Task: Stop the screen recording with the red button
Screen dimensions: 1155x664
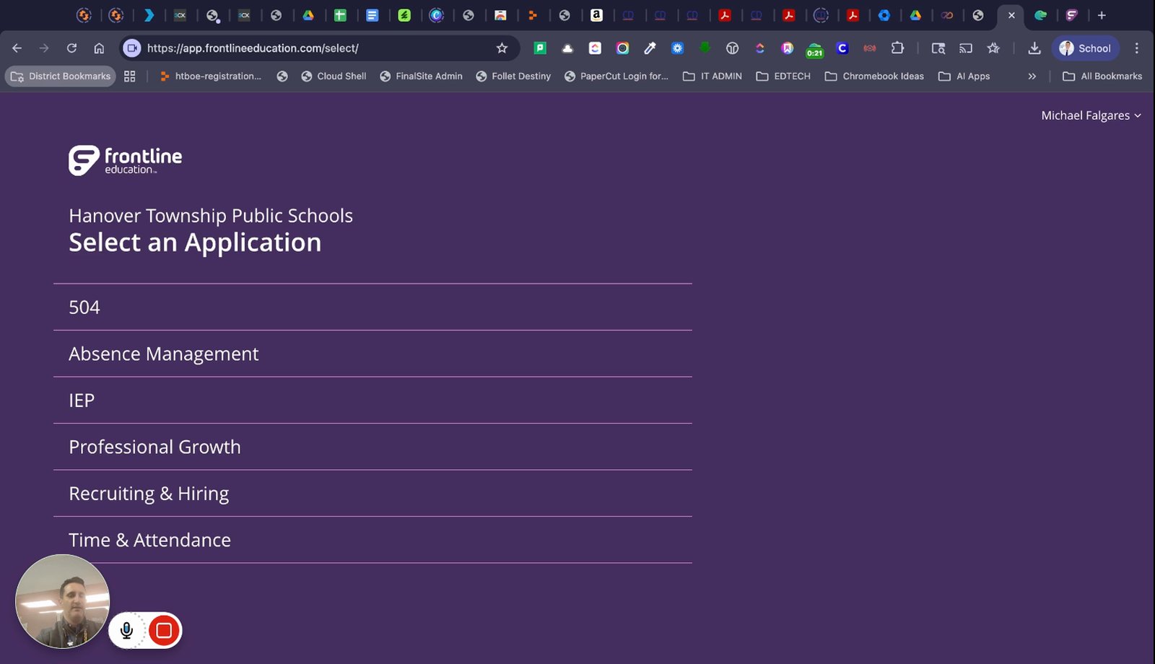Action: click(x=164, y=631)
